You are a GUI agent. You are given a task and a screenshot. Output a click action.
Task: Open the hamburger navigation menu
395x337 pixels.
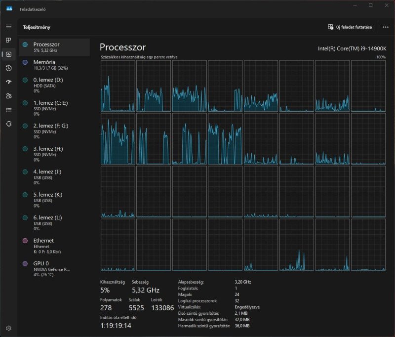coord(8,27)
